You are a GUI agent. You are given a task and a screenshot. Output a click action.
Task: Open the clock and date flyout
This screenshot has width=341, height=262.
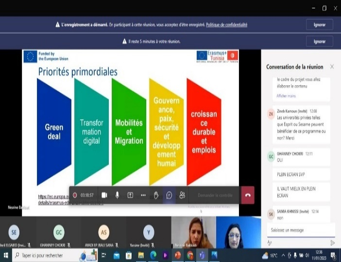(319, 255)
